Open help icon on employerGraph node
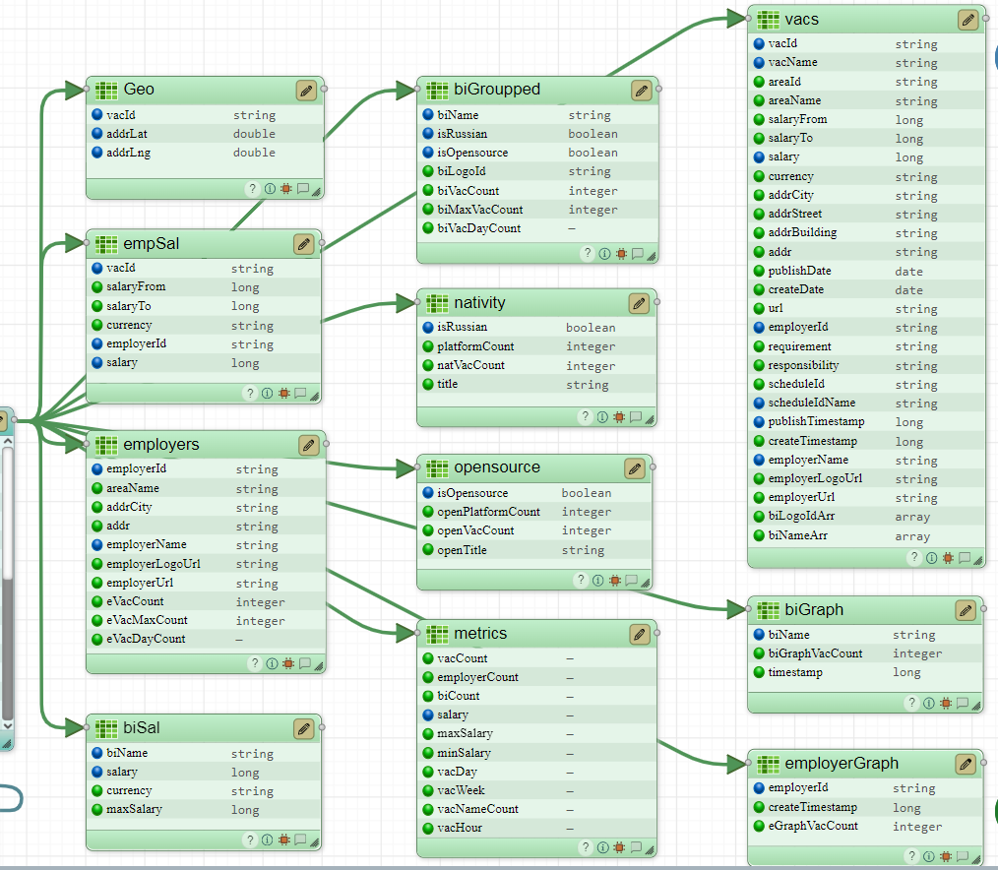The height and width of the screenshot is (870, 998). (912, 856)
